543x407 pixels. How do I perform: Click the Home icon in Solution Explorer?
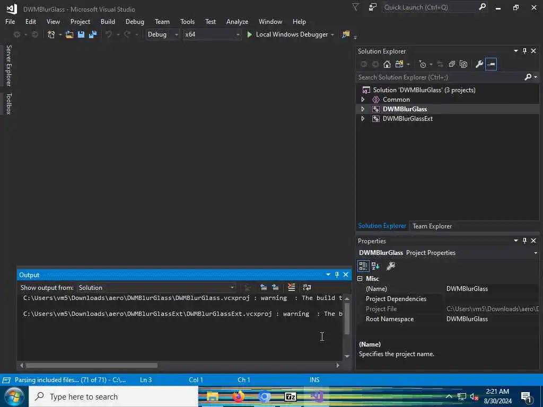387,64
